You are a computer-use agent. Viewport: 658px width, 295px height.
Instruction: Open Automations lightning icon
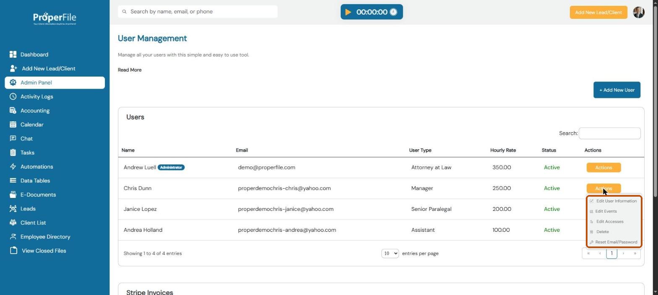point(13,167)
